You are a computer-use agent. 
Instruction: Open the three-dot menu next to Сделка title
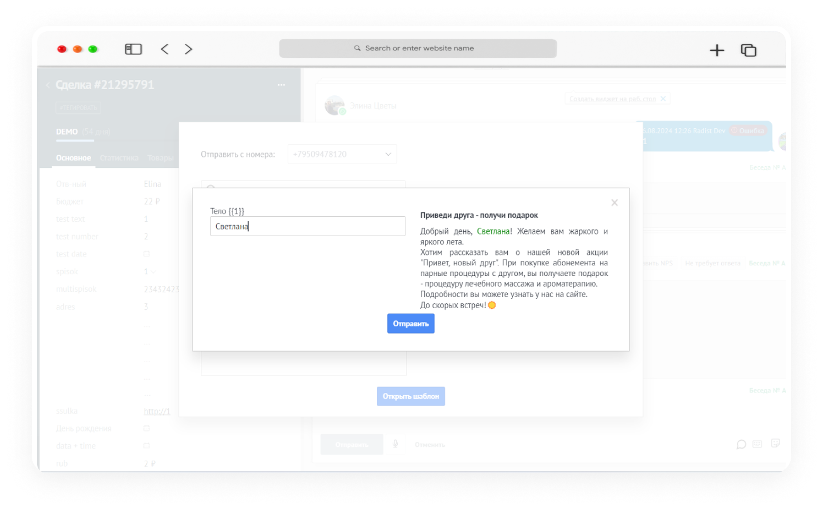click(x=281, y=85)
